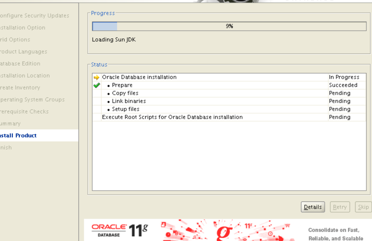Click the Oracle Database 11g logo
Screen dimensions: 372x241
coord(120,231)
